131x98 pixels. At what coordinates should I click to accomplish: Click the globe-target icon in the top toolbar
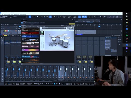[x=114, y=17]
